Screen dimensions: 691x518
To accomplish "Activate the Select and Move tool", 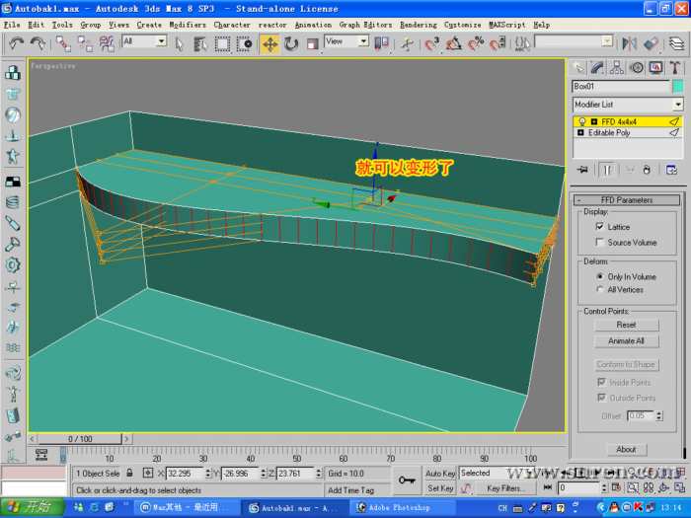I will tap(269, 44).
